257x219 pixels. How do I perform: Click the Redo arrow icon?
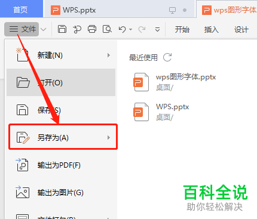coord(142,29)
